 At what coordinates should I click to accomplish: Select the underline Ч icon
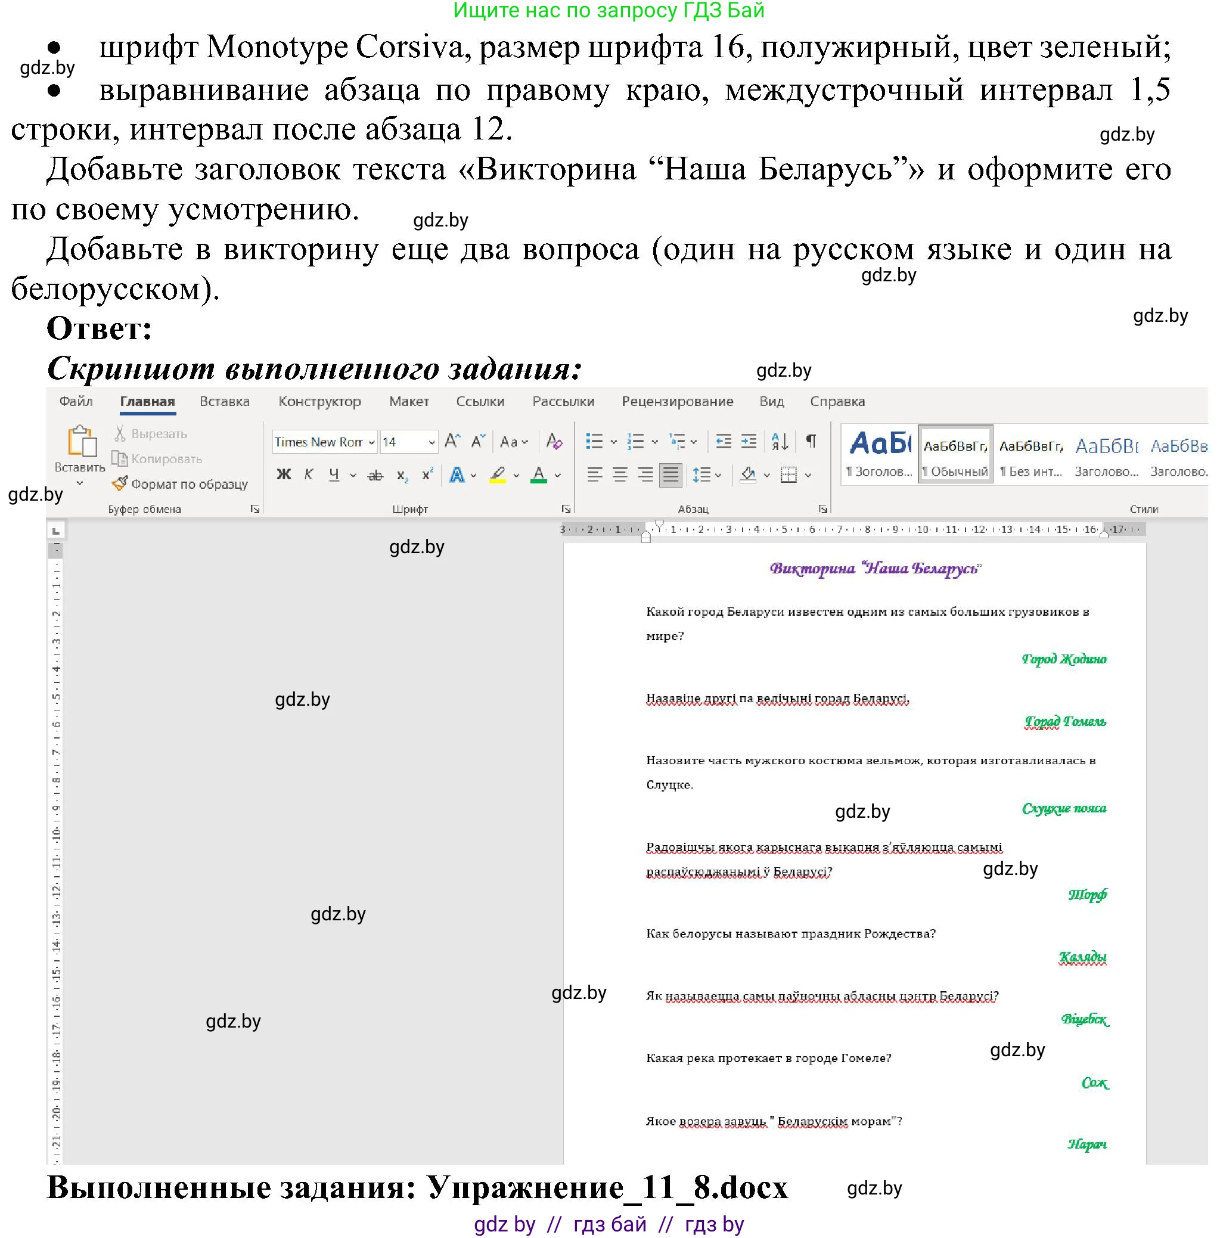click(x=334, y=474)
